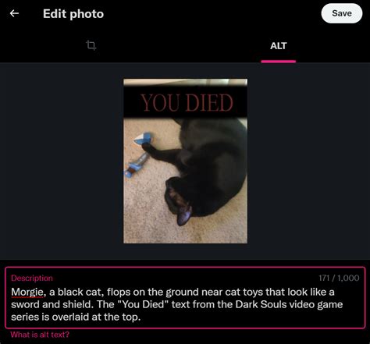Click the "YOU DIED" text in the photo
The height and width of the screenshot is (344, 370).
point(187,103)
